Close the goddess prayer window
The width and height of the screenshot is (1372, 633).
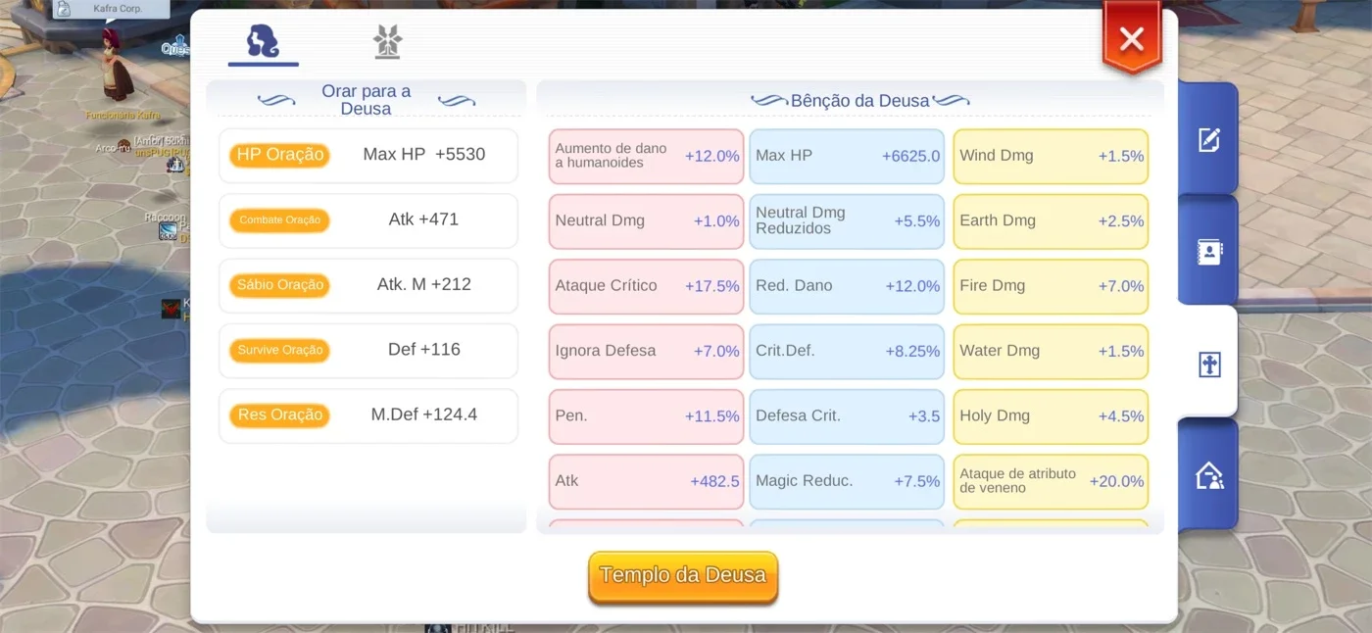pyautogui.click(x=1132, y=39)
